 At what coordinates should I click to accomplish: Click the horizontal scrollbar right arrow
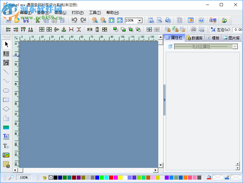(x=156, y=170)
